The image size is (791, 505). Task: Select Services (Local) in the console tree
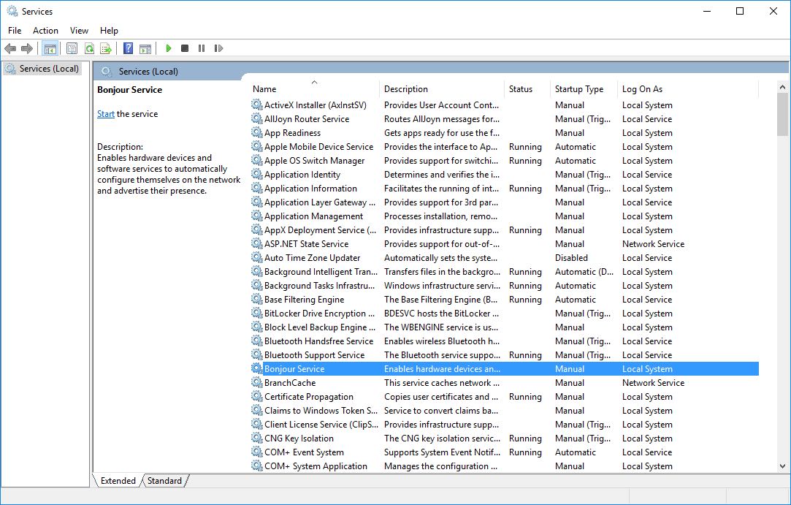(49, 69)
